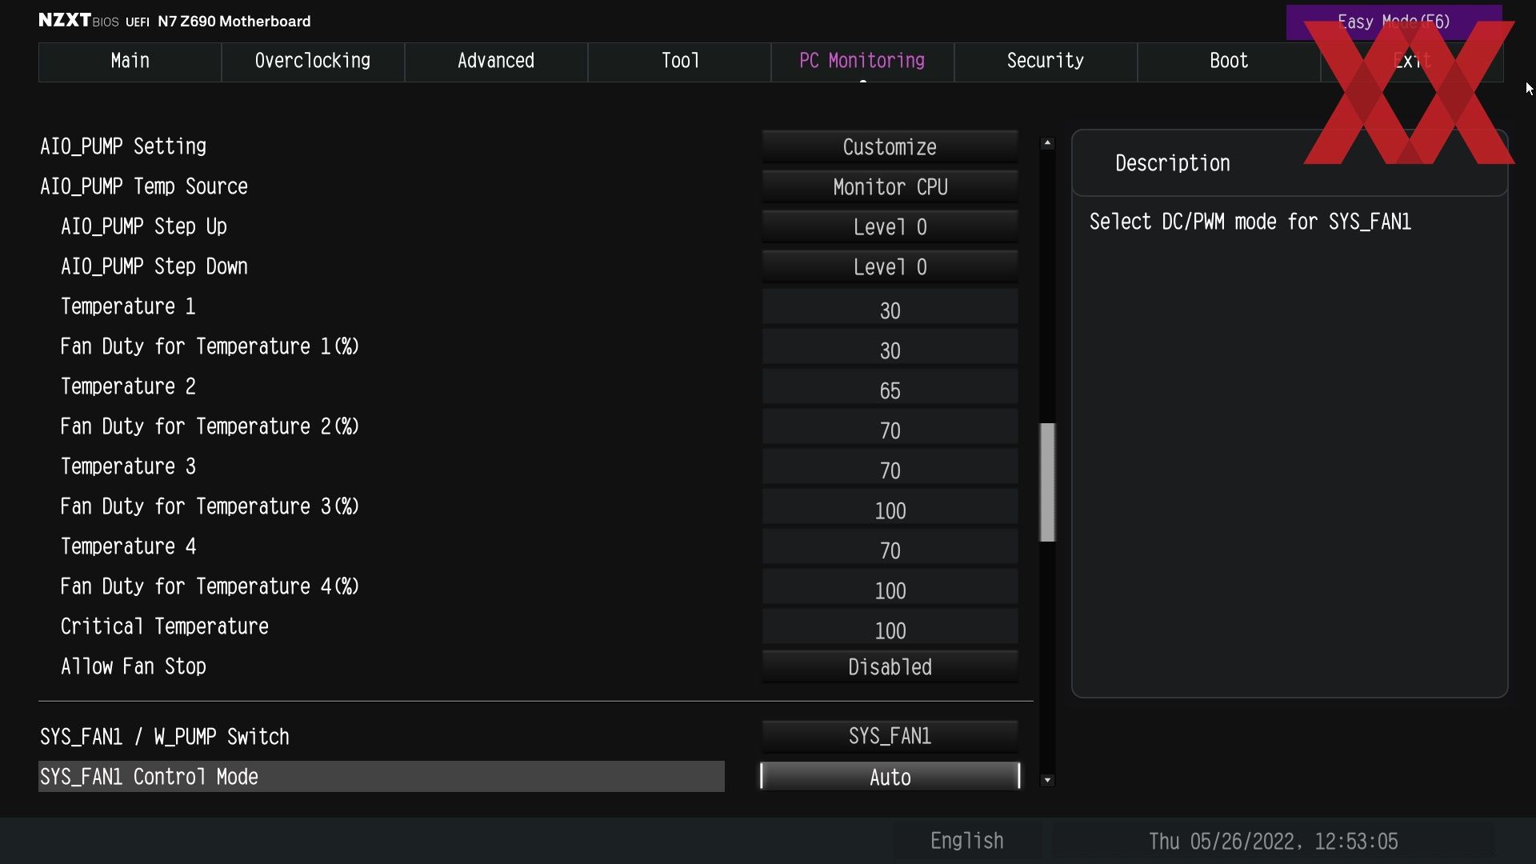Screen dimensions: 1536x864
Task: Click the vertical scrollbar thumb
Action: [1047, 482]
